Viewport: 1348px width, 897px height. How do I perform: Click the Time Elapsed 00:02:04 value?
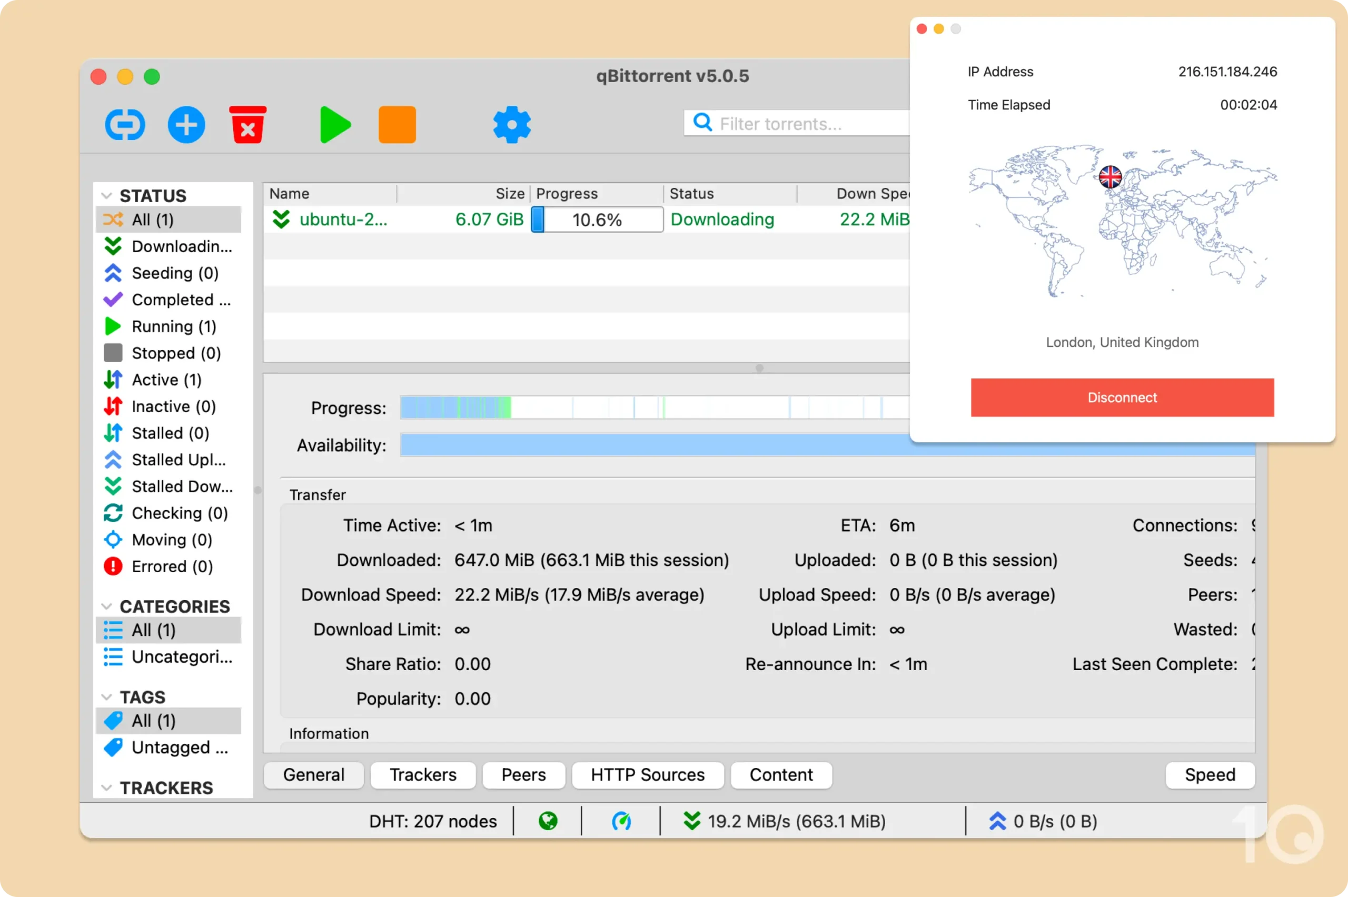1248,105
